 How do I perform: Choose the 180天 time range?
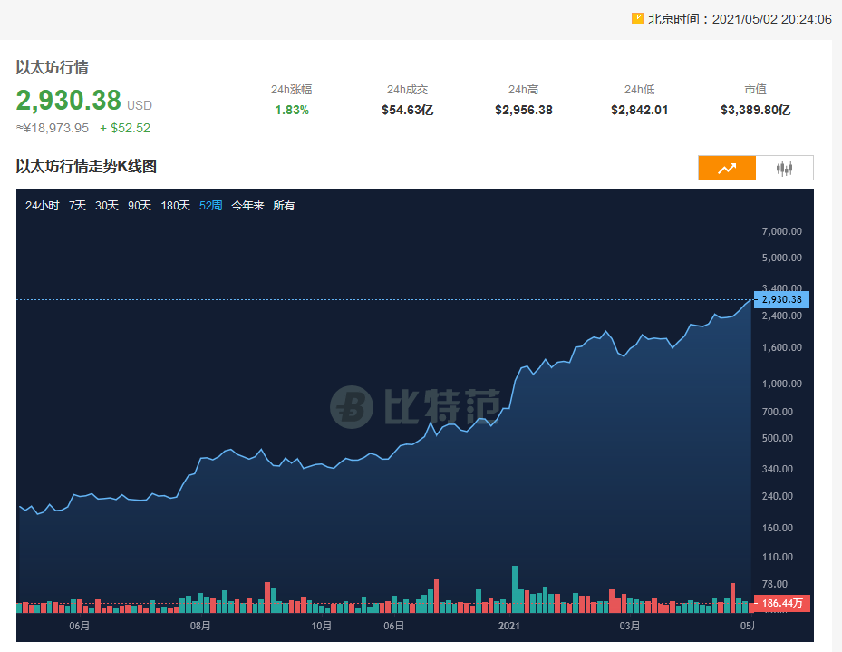click(175, 206)
